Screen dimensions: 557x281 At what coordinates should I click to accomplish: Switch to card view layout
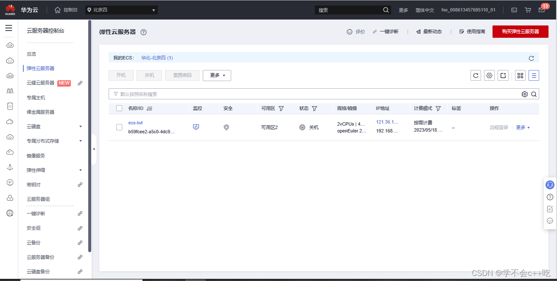click(x=520, y=75)
